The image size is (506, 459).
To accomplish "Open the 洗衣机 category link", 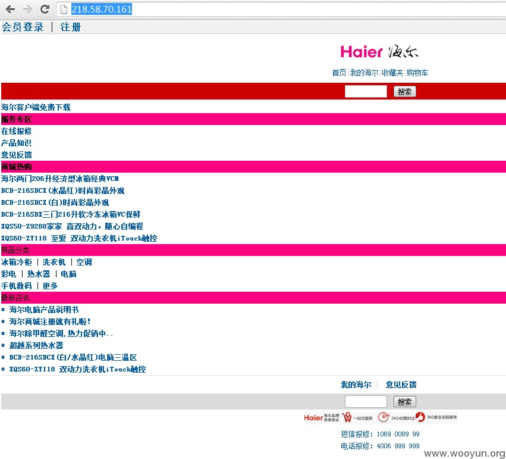I will 54,262.
